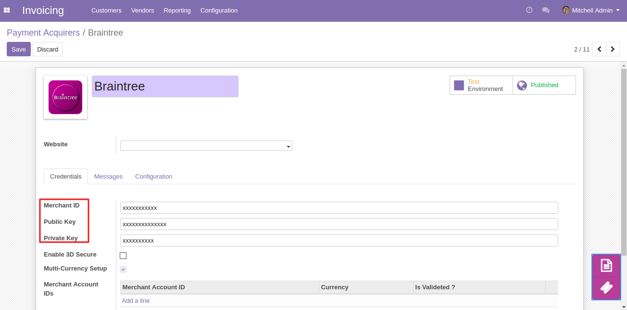
Task: Click the Website field label
Action: pyautogui.click(x=56, y=144)
